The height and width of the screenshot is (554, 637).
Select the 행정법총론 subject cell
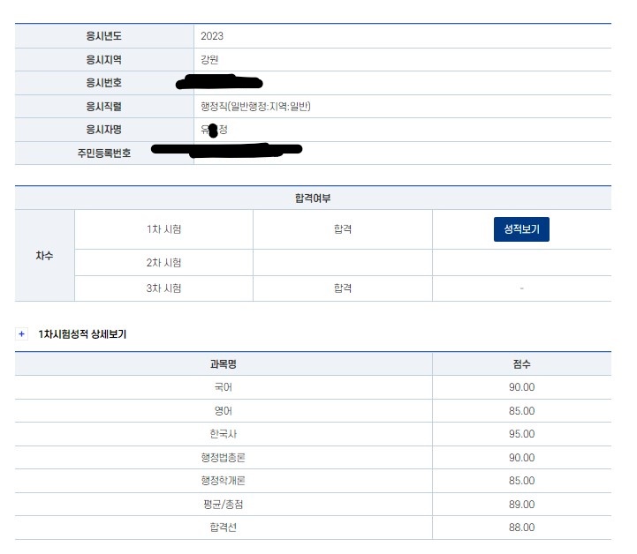click(224, 458)
